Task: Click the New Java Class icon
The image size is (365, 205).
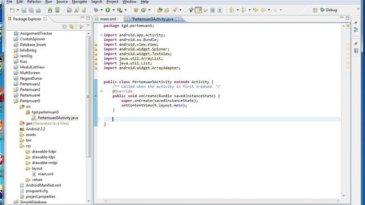Action: pyautogui.click(x=144, y=10)
